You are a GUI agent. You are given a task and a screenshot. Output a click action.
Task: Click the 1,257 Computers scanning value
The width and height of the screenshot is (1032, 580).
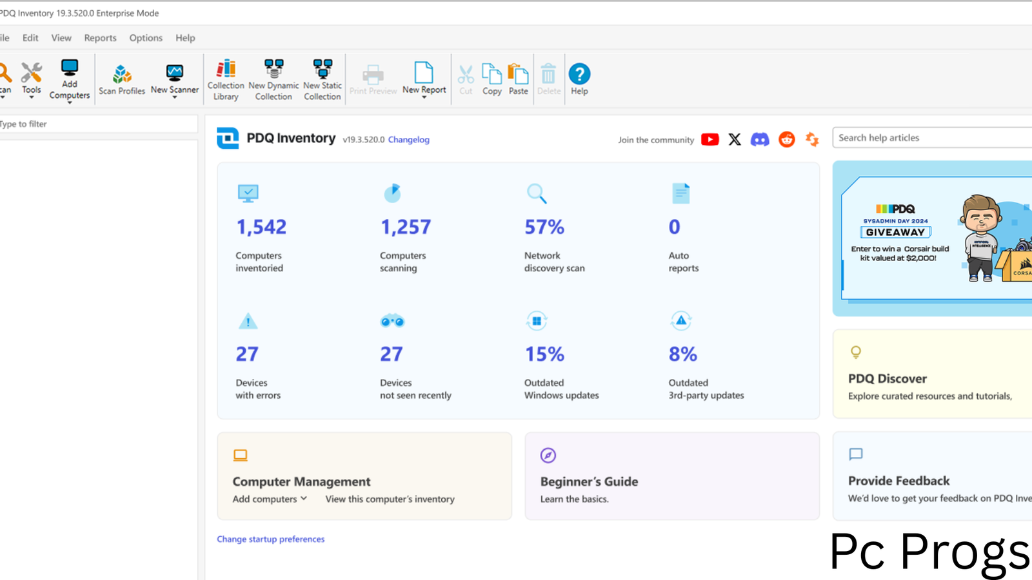point(406,227)
